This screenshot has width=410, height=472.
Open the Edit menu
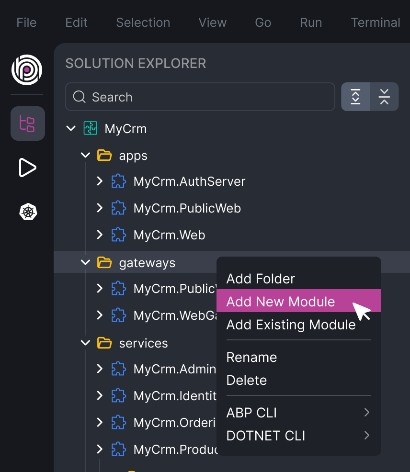click(x=77, y=22)
